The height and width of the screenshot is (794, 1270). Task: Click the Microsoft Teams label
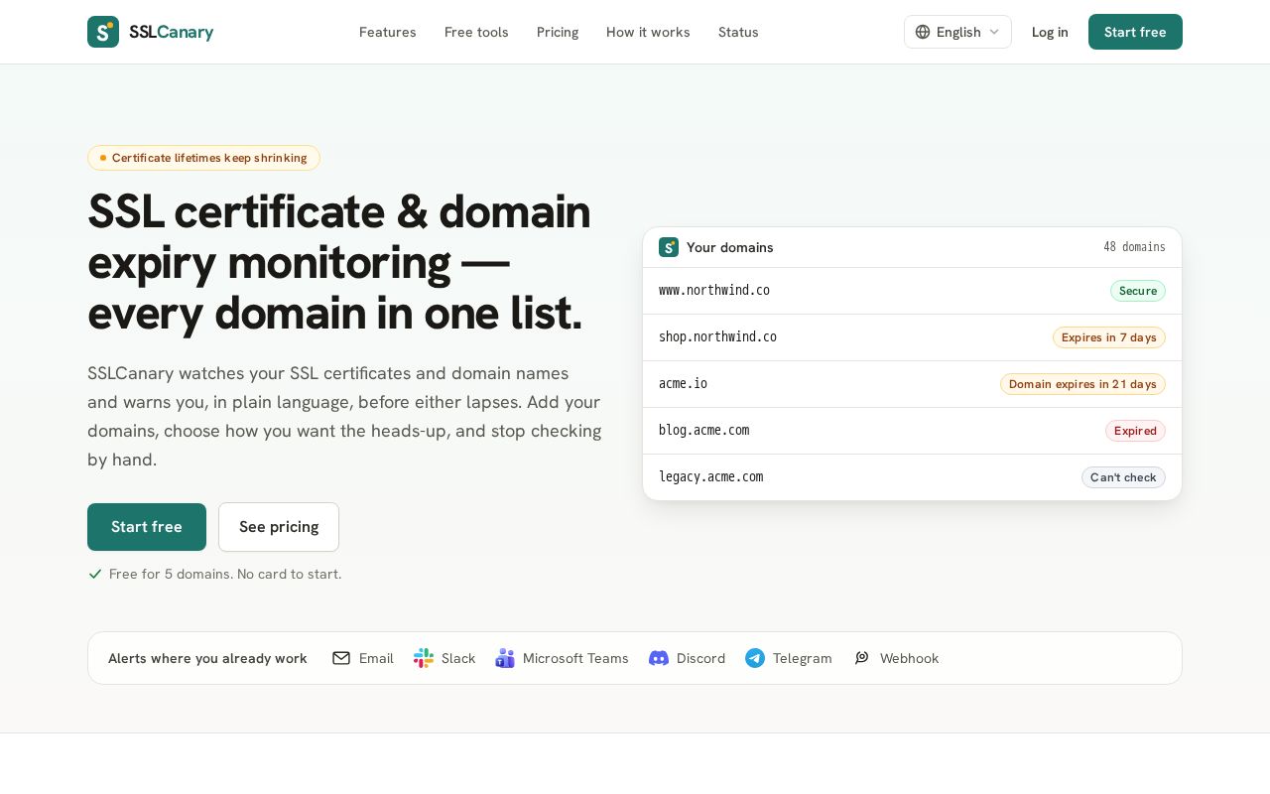click(x=575, y=658)
